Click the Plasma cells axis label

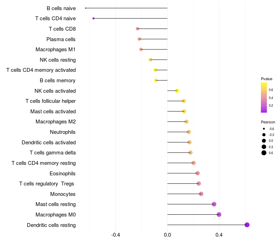point(61,39)
